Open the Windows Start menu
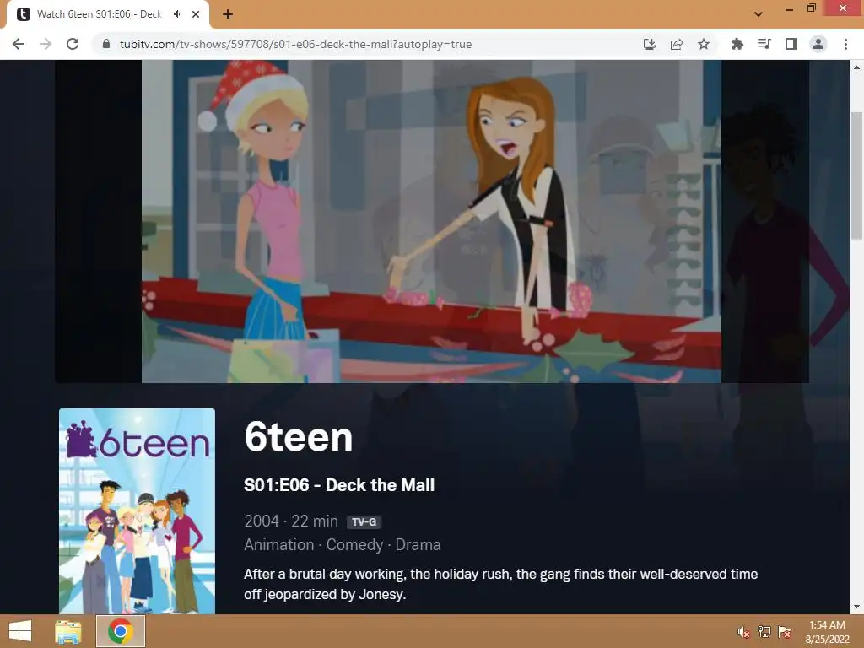864x648 pixels. (20, 631)
